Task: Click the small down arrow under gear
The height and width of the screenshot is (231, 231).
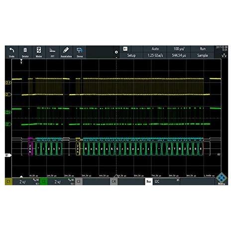Action: 116,57
